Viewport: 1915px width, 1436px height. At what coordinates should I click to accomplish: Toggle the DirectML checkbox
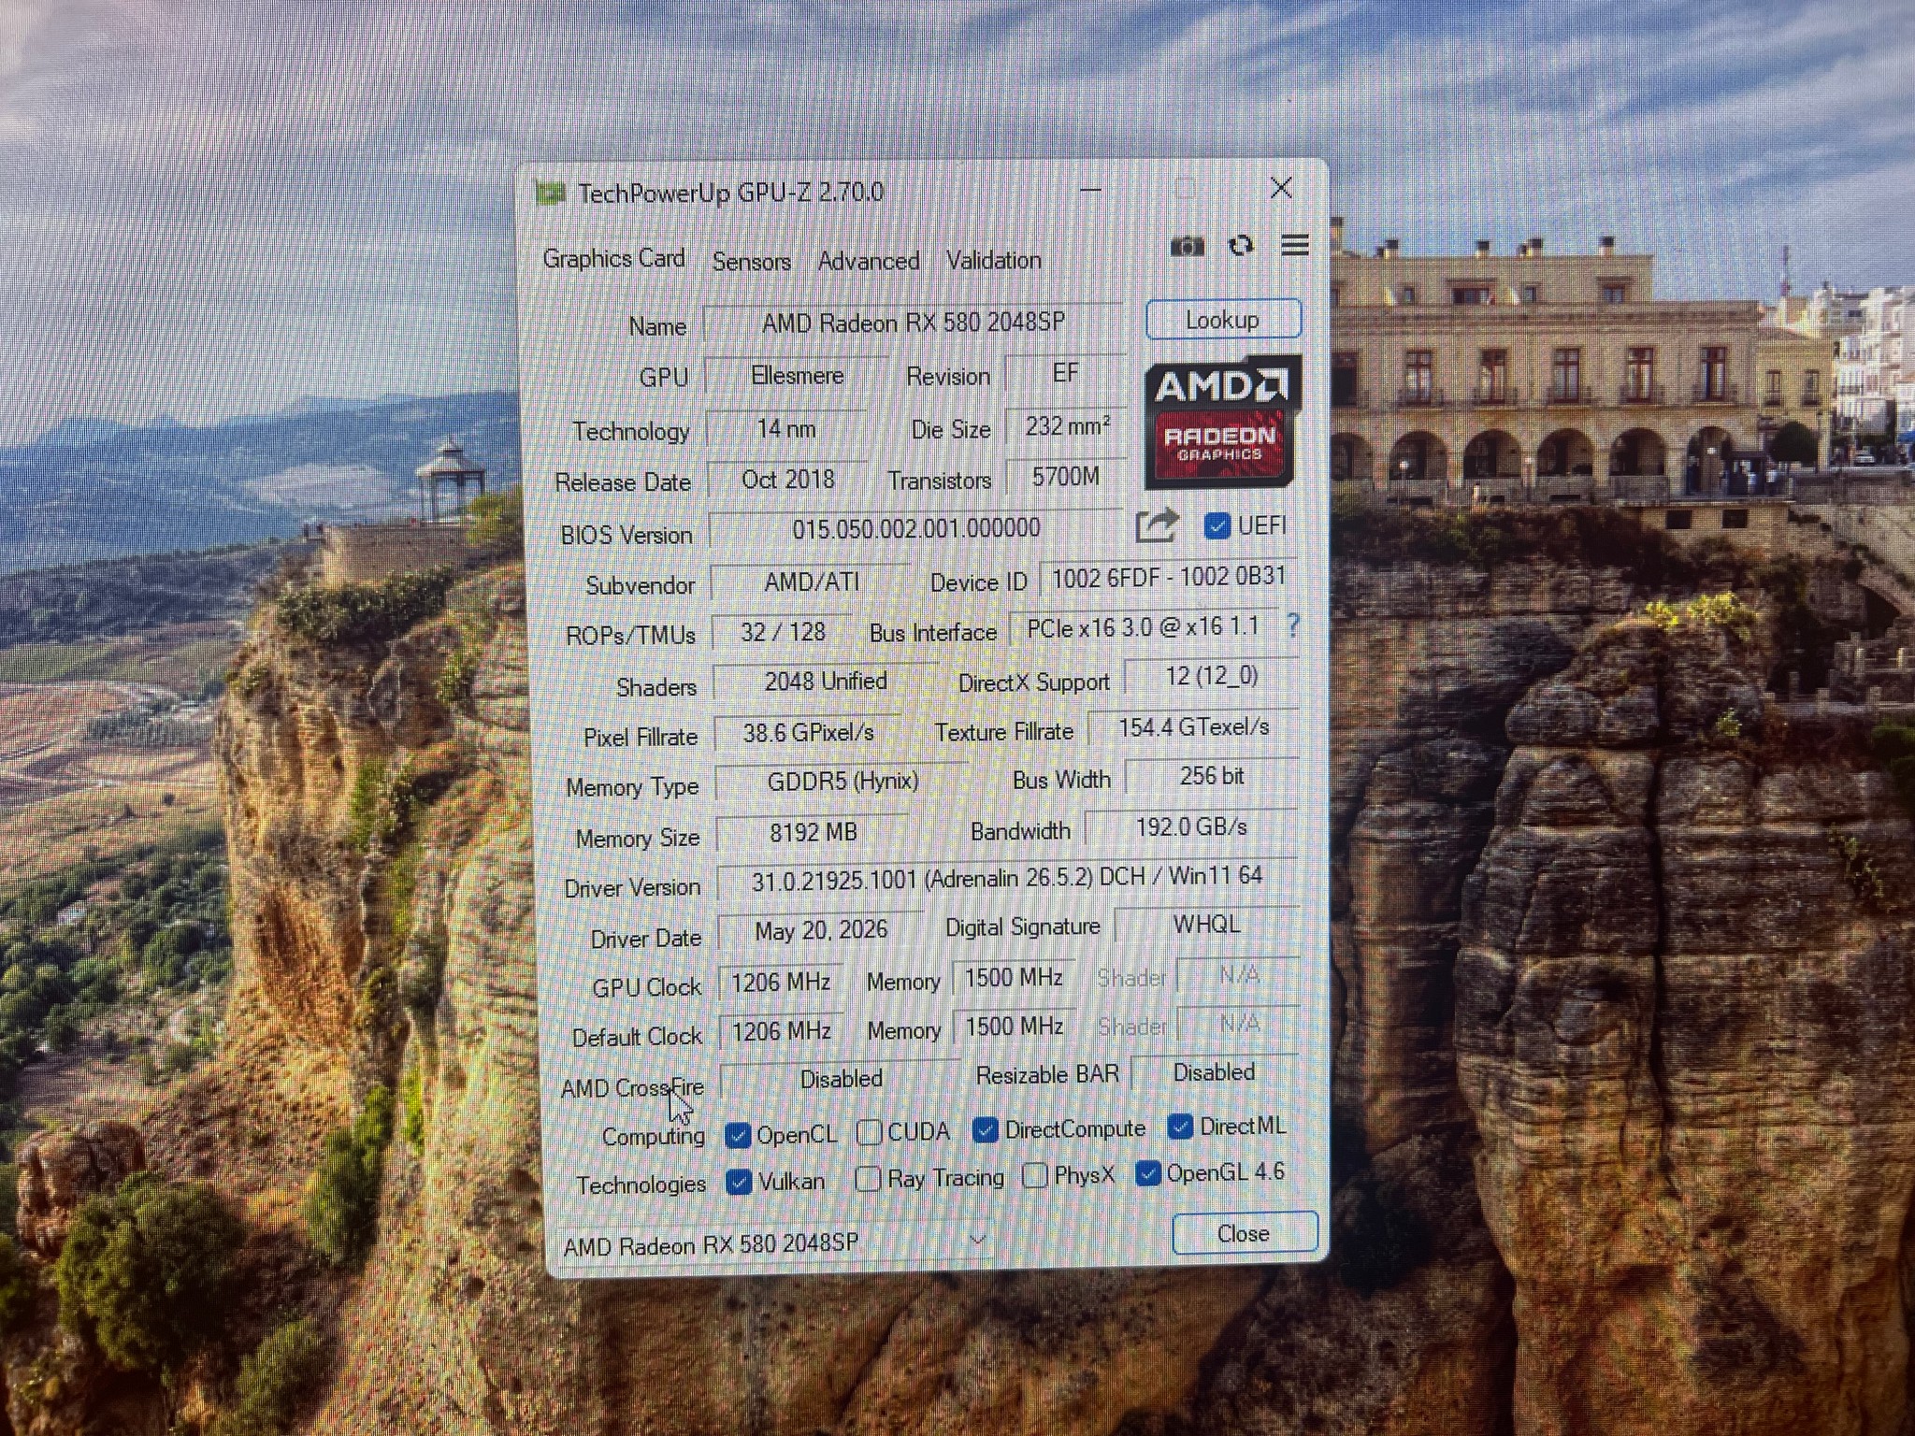click(x=1180, y=1127)
